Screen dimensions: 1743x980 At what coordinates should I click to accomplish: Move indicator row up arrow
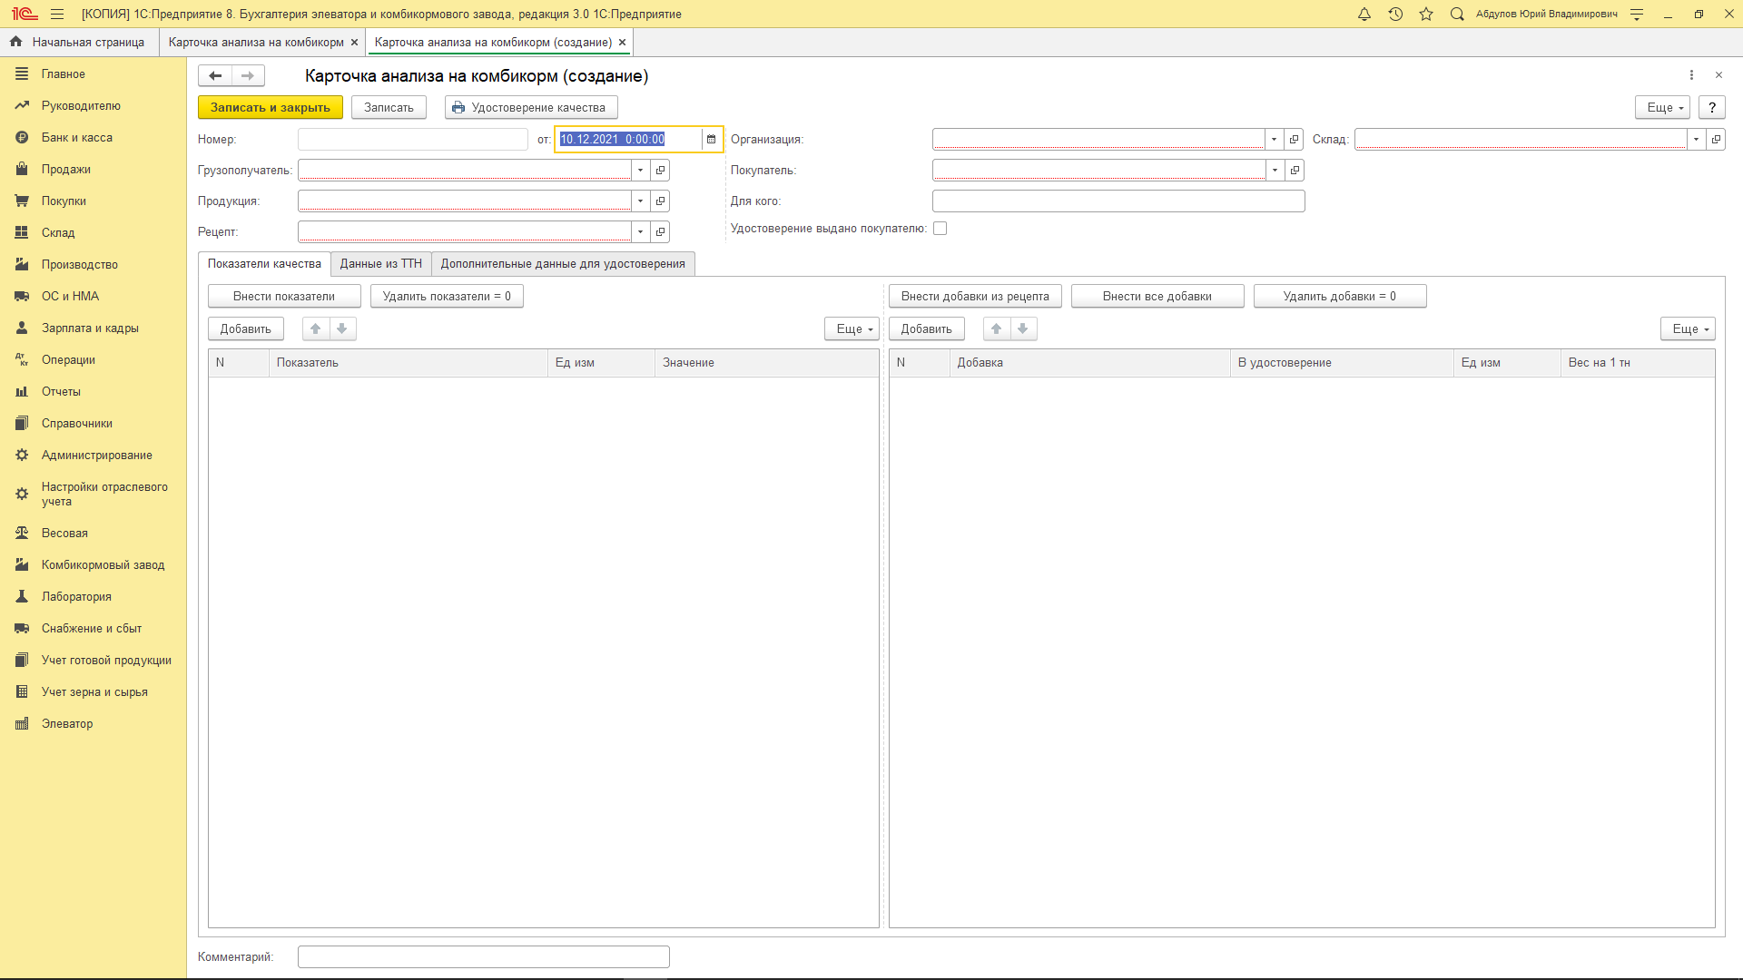pyautogui.click(x=316, y=328)
